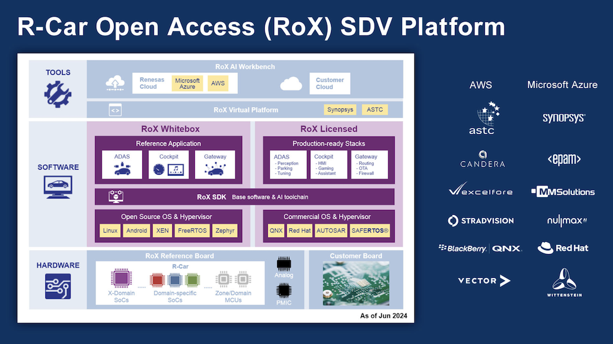Click the epam partner logo

(564, 159)
